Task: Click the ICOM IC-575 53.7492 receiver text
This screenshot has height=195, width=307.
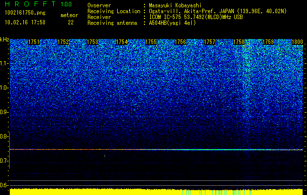Action: pyautogui.click(x=196, y=17)
